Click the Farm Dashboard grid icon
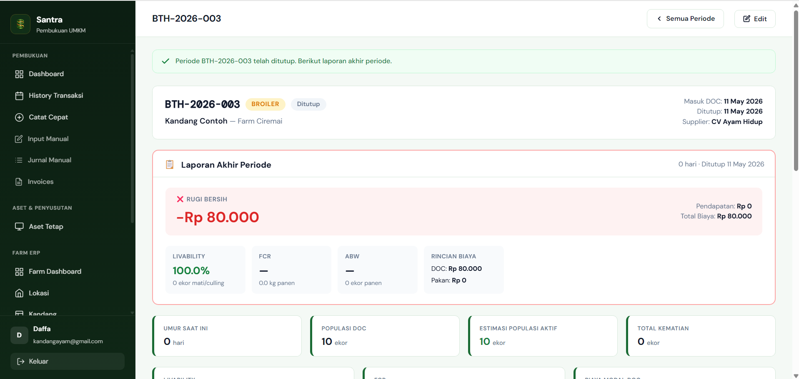This screenshot has width=799, height=379. pyautogui.click(x=19, y=272)
